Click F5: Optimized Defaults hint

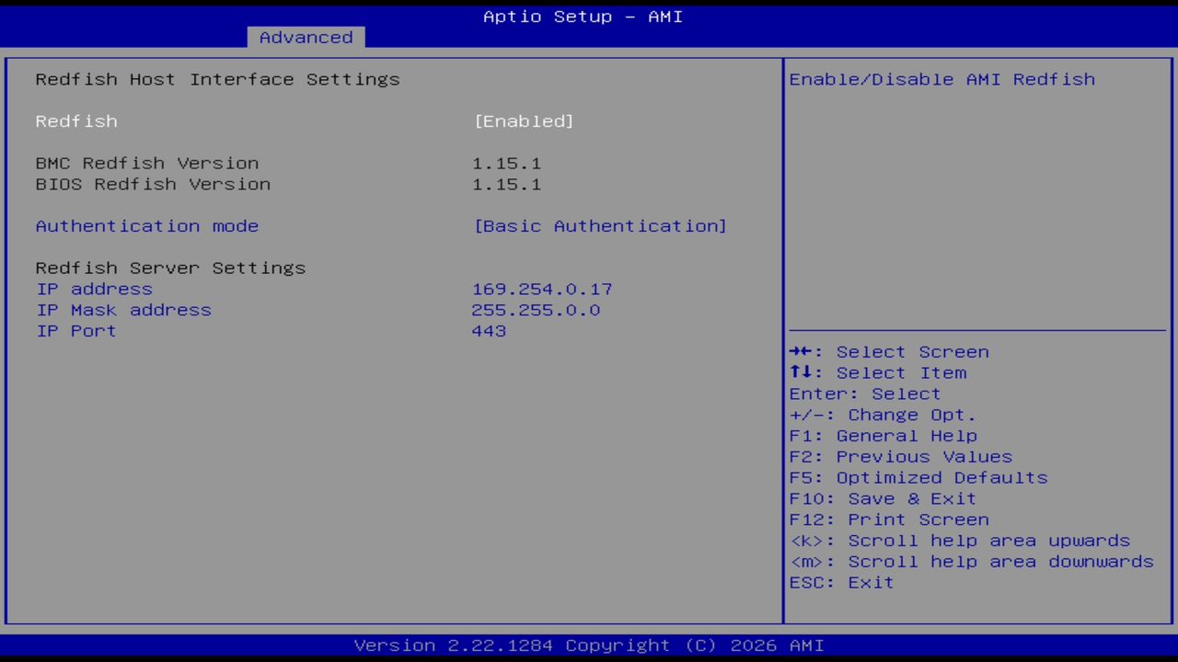(918, 478)
